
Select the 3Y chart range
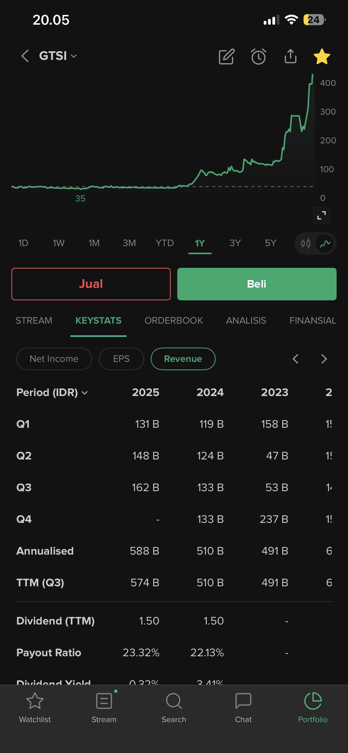235,243
